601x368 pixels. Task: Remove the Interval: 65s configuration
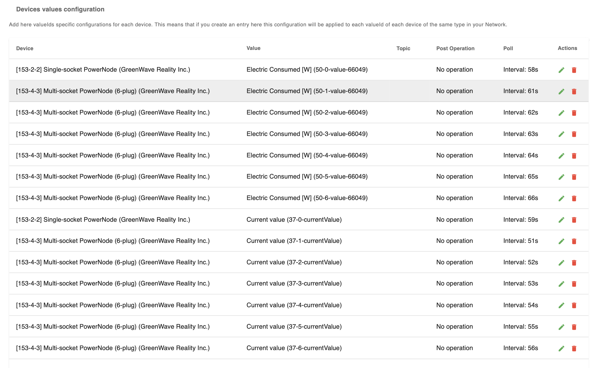[574, 177]
